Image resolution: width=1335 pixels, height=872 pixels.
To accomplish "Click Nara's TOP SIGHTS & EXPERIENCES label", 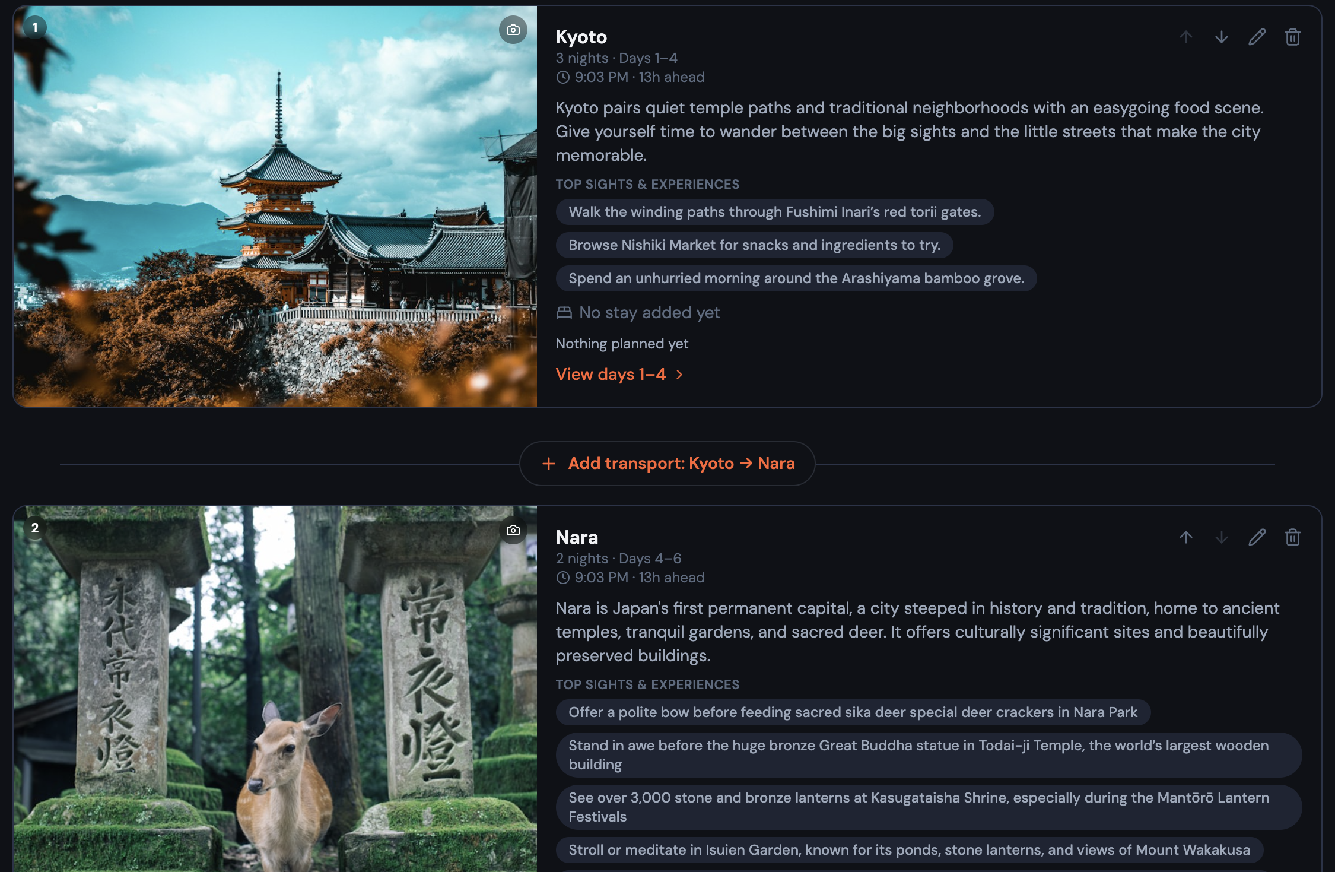I will [647, 684].
